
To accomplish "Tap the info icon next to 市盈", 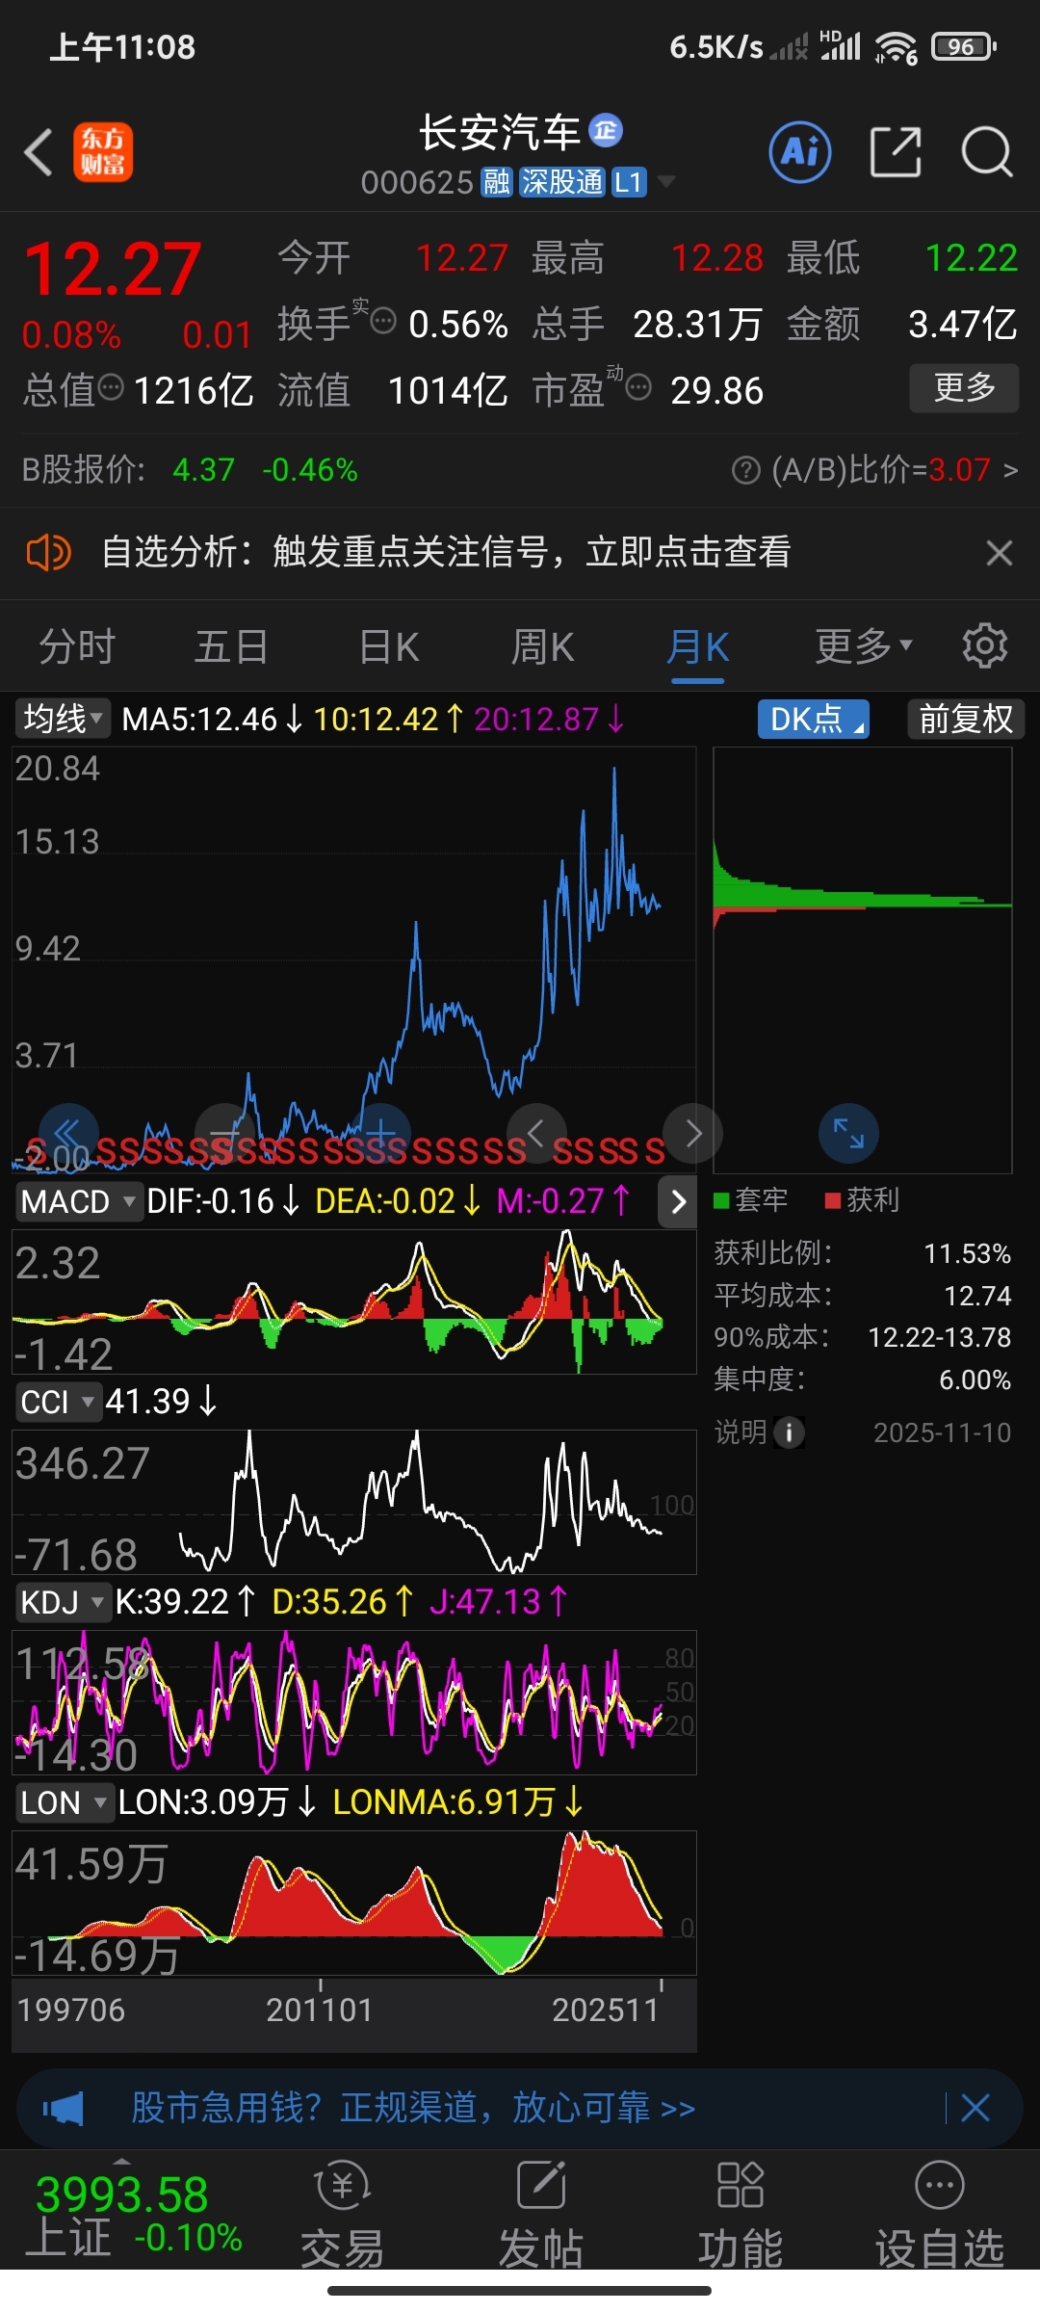I will [x=638, y=387].
